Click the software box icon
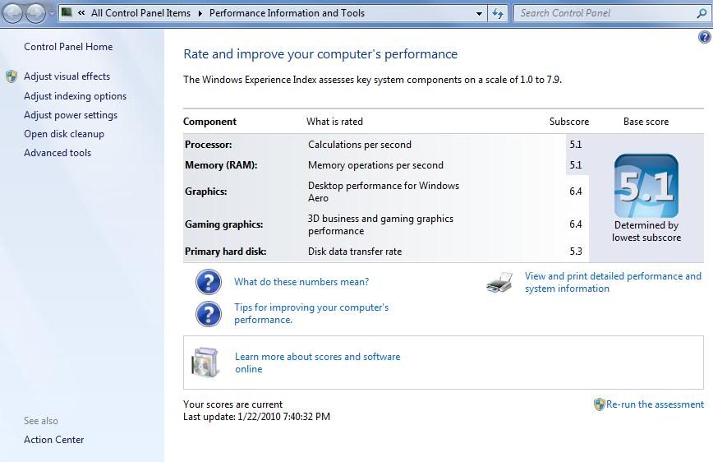The image size is (713, 462). [x=205, y=363]
